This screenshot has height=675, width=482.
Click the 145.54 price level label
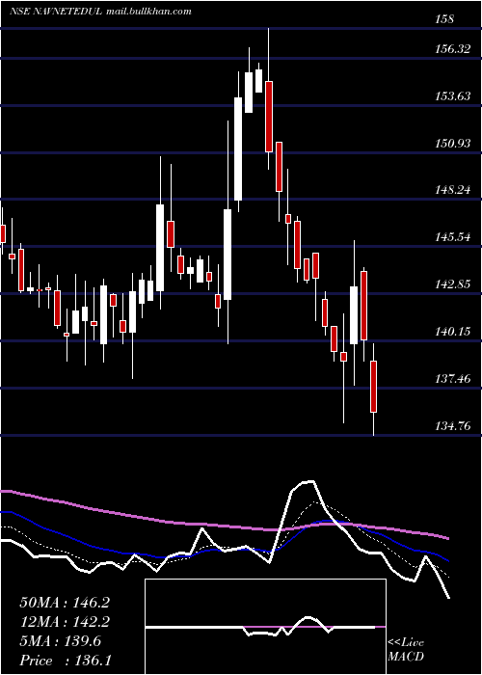(452, 237)
